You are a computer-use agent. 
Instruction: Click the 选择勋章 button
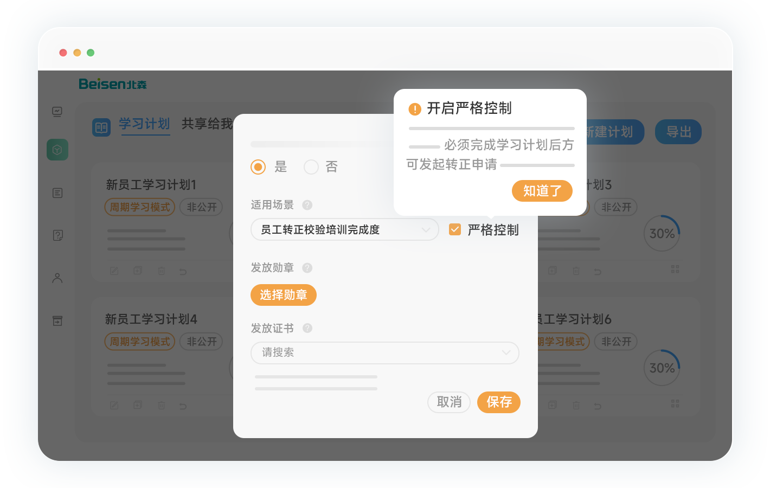283,295
